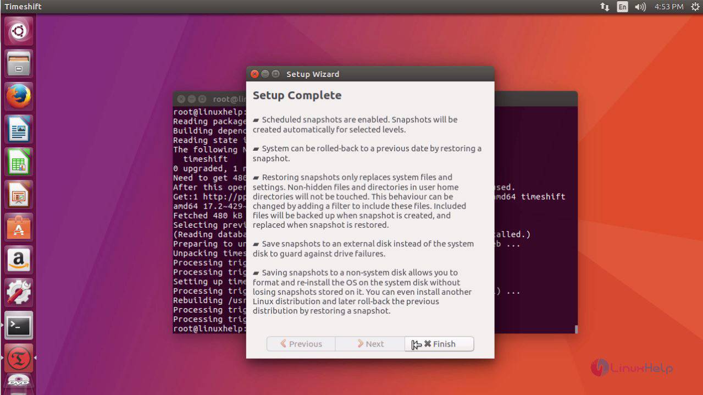Click the 4:53 PM clock indicator
This screenshot has width=703, height=395.
pos(669,7)
